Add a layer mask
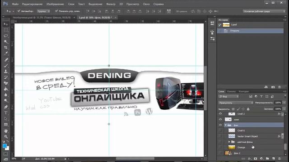 coord(255,158)
